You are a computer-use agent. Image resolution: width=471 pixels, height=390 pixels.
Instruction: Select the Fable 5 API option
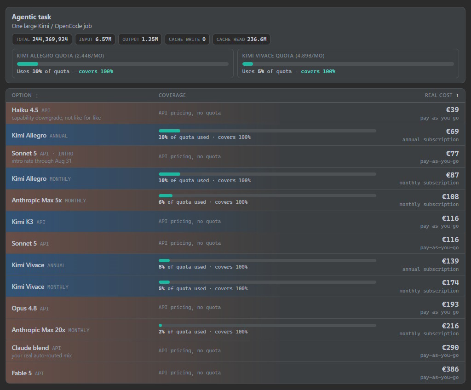pos(235,373)
